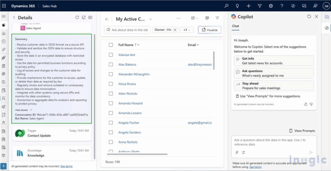
Task: Open the three-dot more commands menu
Action: pyautogui.click(x=178, y=18)
